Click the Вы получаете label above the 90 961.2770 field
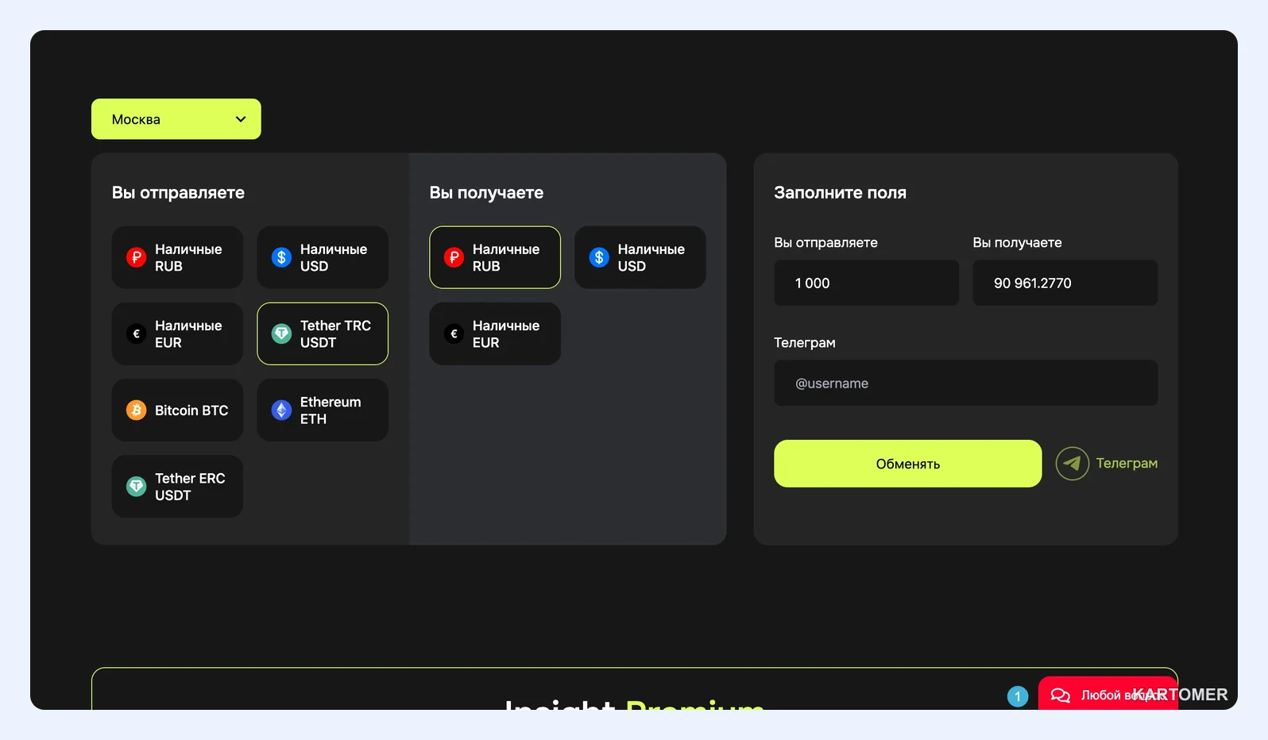 tap(1018, 243)
